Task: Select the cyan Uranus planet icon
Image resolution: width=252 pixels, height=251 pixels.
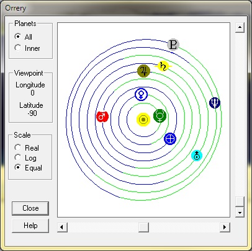Action: [197, 156]
